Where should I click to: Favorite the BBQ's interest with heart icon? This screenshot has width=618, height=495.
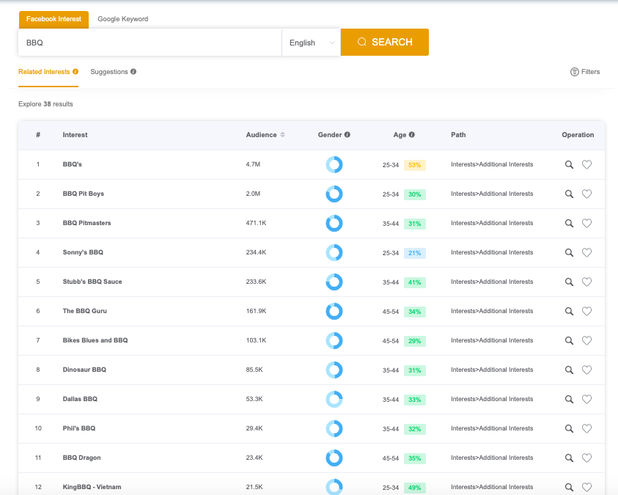pyautogui.click(x=587, y=165)
